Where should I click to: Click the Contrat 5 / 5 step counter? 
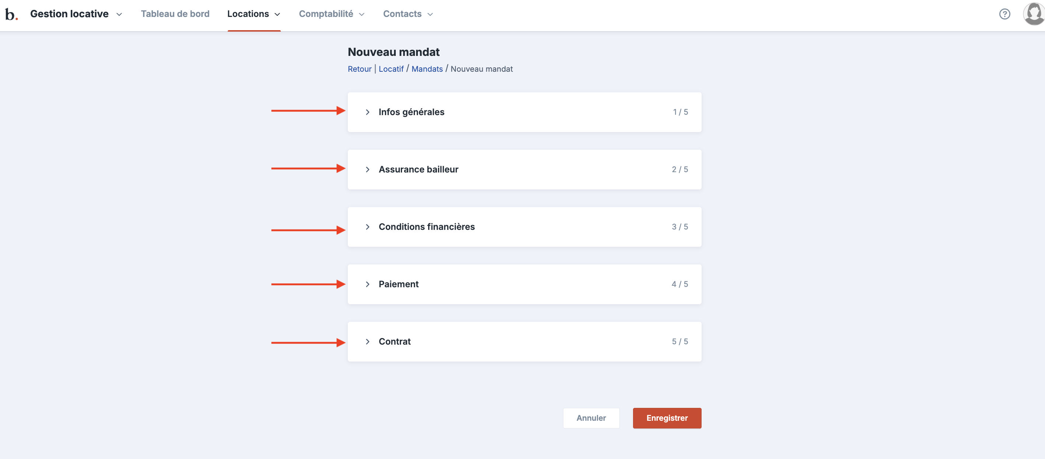[x=679, y=342]
